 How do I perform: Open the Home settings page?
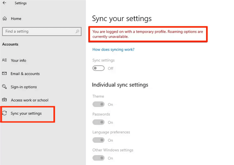pos(16,19)
